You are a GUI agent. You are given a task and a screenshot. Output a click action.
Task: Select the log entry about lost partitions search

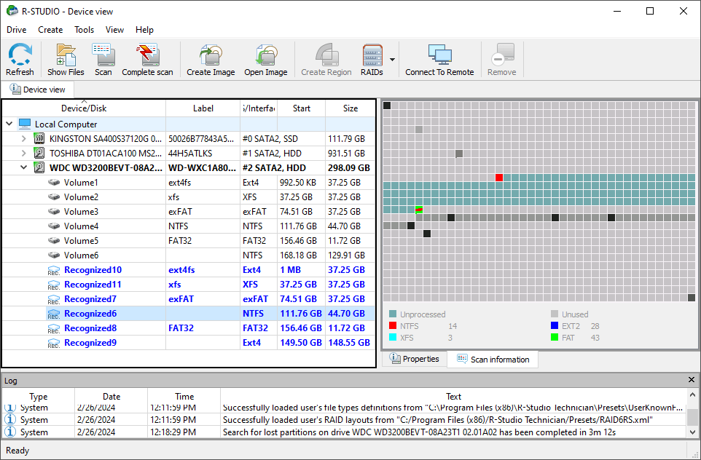[344, 432]
